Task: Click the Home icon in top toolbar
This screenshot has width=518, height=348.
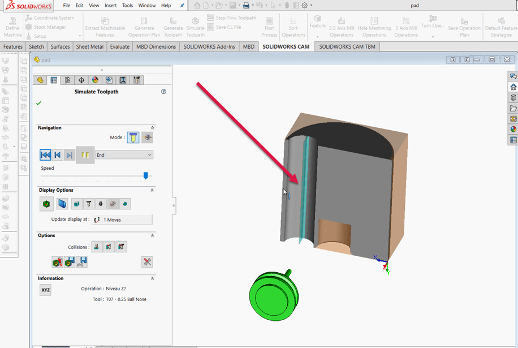Action: 197,5
